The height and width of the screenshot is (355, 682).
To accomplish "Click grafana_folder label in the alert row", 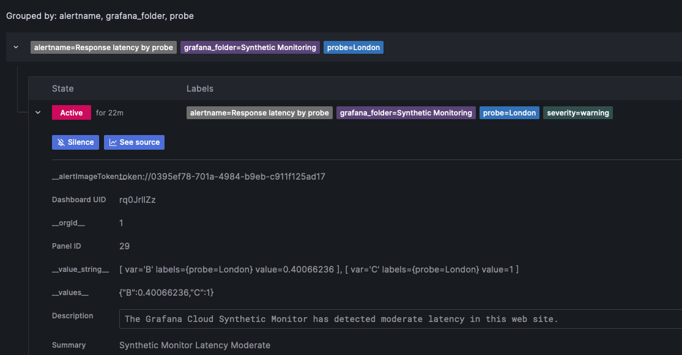I will (x=406, y=112).
